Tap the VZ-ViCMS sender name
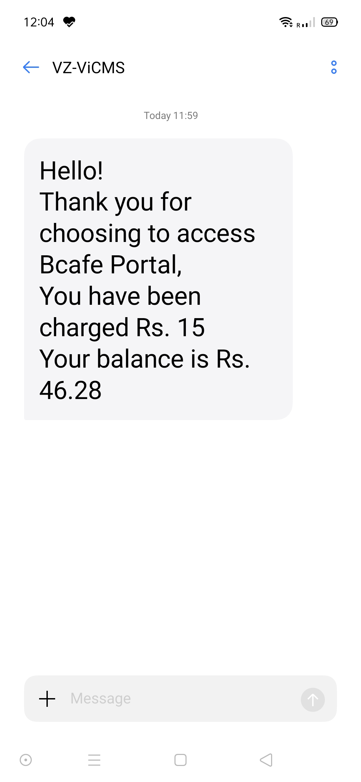Screen dimensions: 361x782 [89, 68]
